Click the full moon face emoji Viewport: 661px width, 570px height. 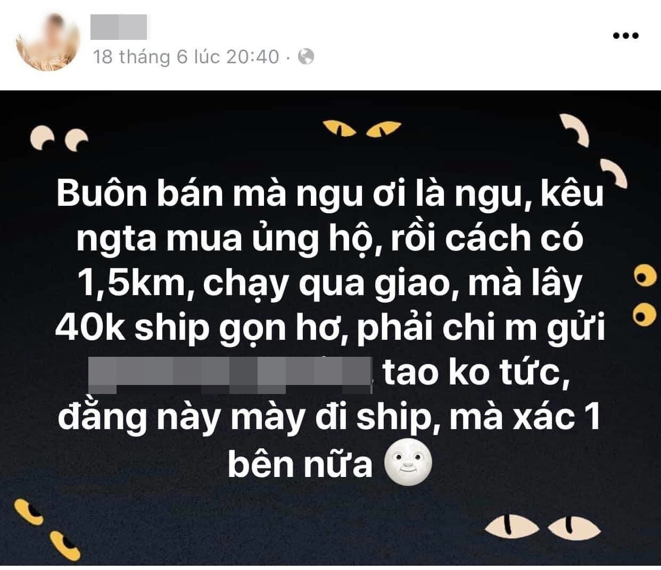(x=408, y=463)
